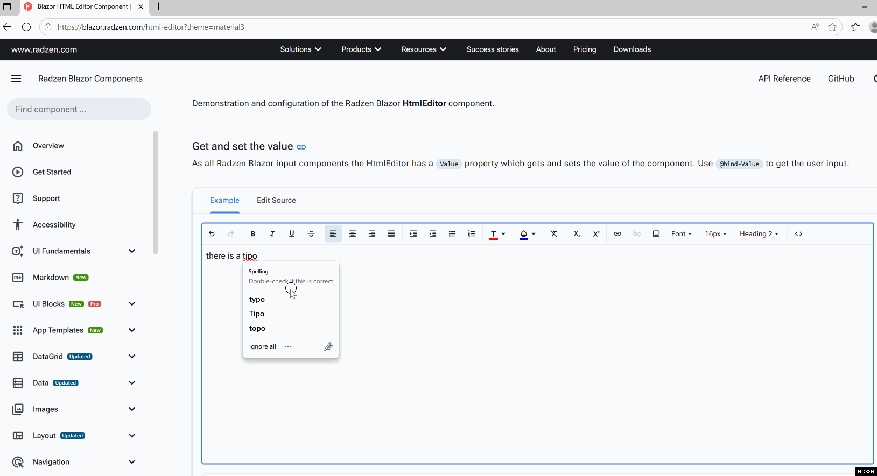Viewport: 877px width, 476px height.
Task: Open the Font dropdown
Action: click(x=682, y=234)
